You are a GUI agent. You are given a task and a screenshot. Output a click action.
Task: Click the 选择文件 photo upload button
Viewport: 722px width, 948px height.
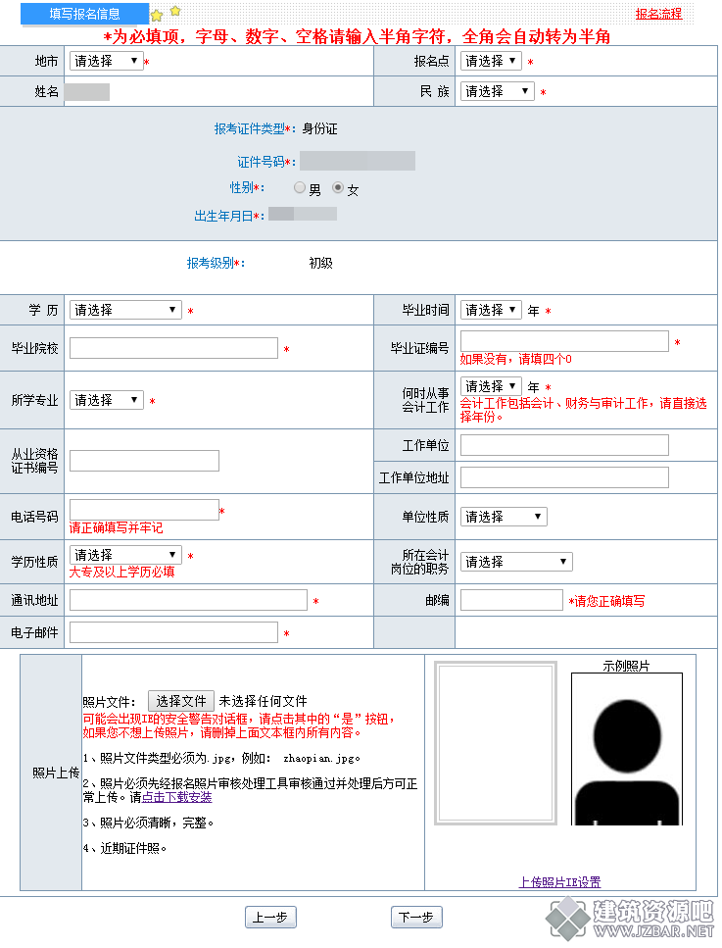(x=181, y=701)
